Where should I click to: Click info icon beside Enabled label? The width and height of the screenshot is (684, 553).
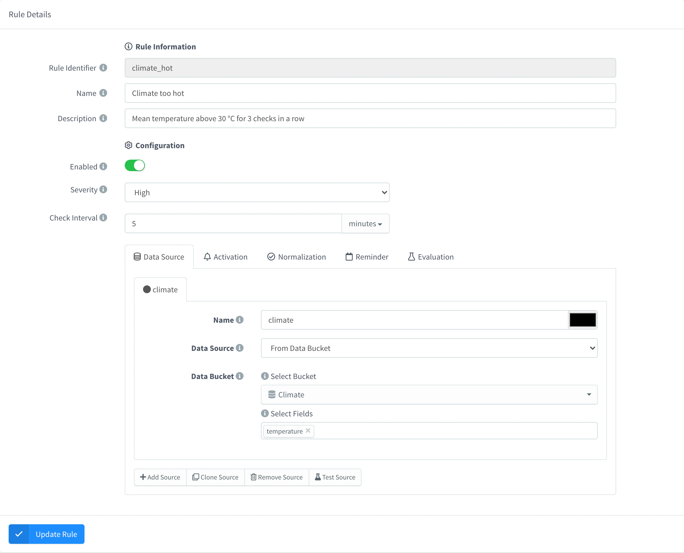[103, 166]
